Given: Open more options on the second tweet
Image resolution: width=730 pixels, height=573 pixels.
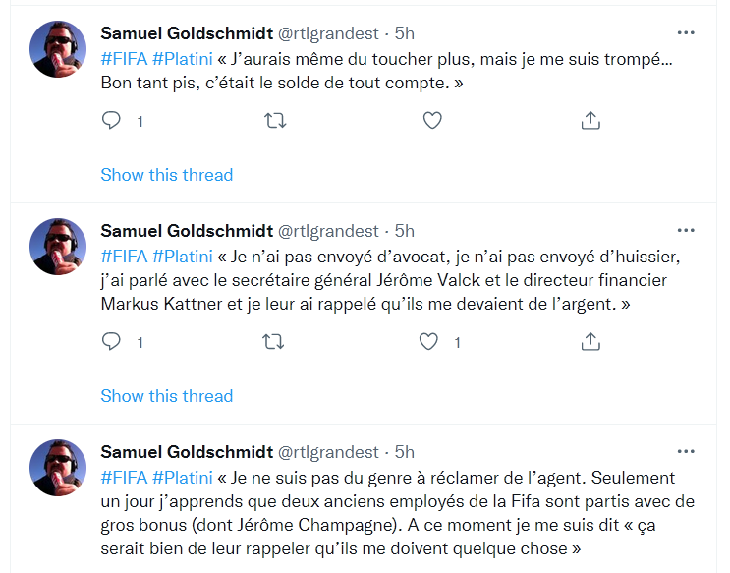Looking at the screenshot, I should [686, 231].
